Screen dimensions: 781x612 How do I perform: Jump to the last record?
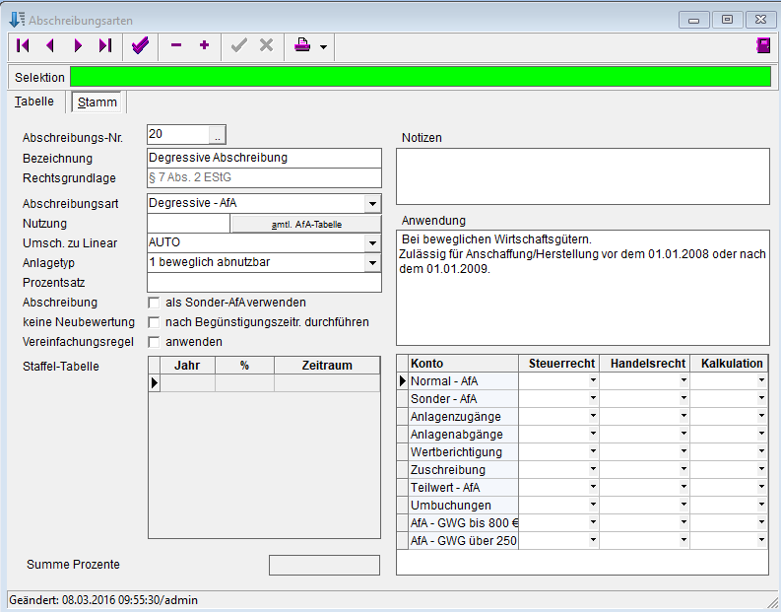[104, 45]
